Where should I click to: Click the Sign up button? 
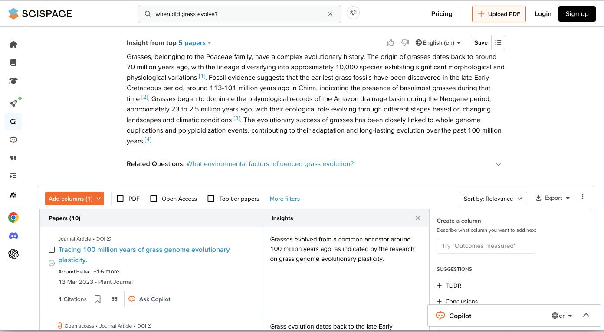click(577, 14)
